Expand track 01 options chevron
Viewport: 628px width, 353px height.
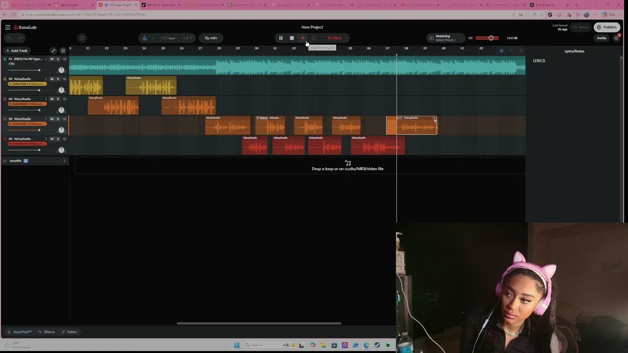point(64,59)
